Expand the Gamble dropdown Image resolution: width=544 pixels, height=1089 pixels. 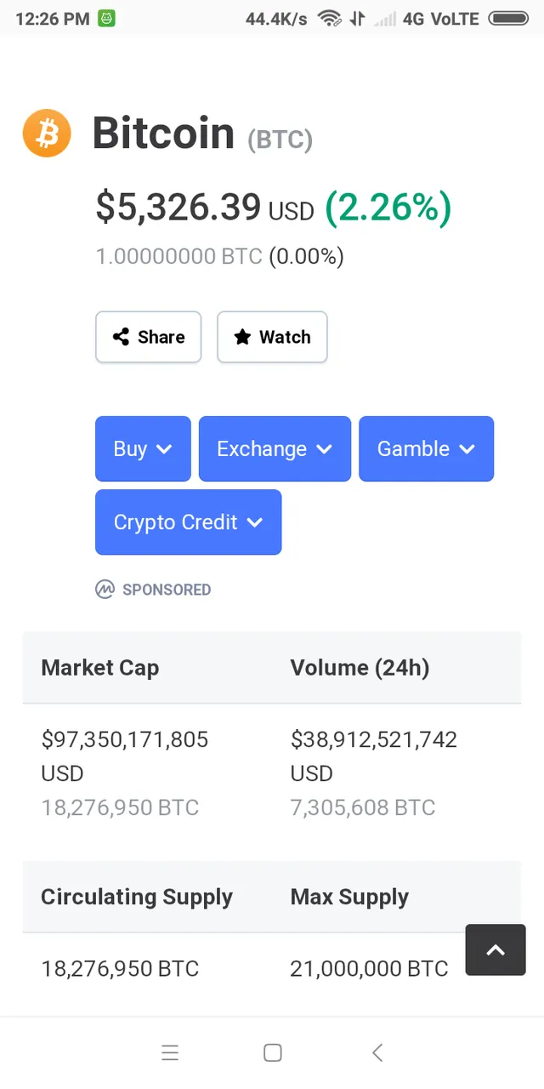[426, 448]
